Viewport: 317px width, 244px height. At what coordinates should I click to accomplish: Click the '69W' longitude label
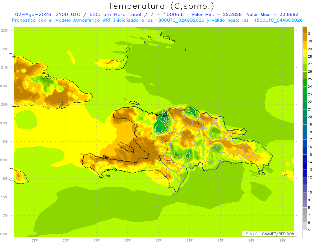(x=251, y=240)
